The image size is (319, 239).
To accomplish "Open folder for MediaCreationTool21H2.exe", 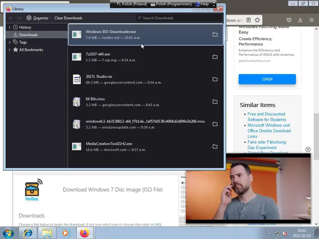I will pos(215,147).
